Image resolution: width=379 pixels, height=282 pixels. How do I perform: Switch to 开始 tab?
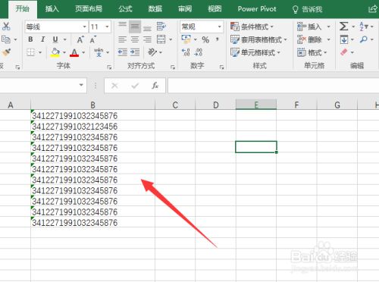tap(23, 9)
